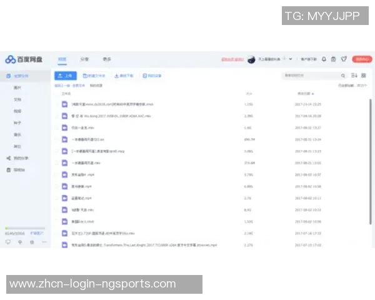Click video file icon of Transformers.The.Last.Knight row
The width and height of the screenshot is (375, 300).
[64, 245]
